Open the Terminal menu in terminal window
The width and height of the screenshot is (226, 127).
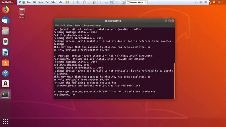click(89, 25)
